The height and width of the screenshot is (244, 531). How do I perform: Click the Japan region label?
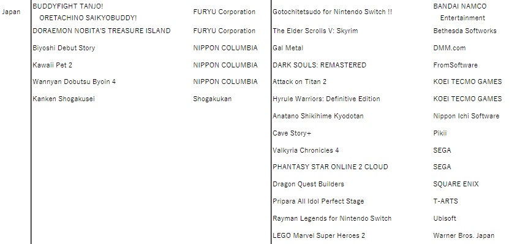click(11, 12)
